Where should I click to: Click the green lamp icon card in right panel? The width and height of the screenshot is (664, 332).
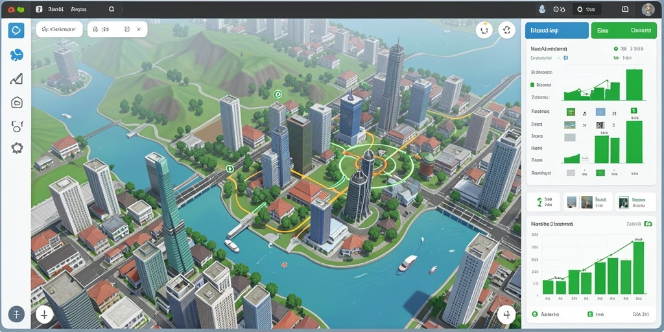click(x=543, y=202)
